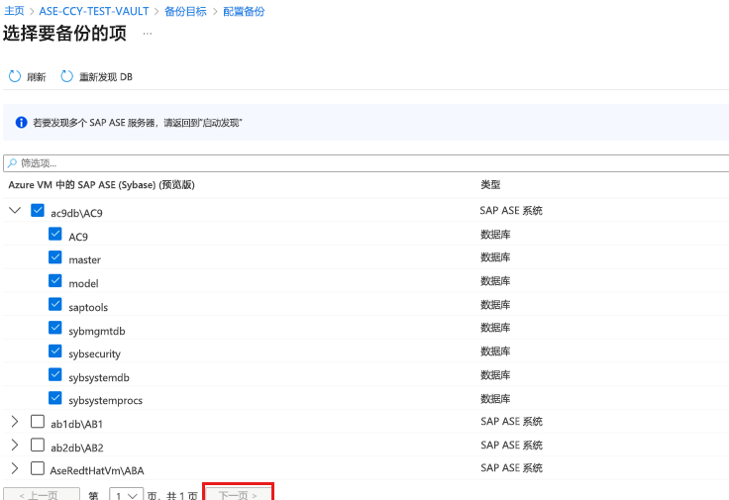
Task: Expand the AseRedtHatVm\ABA tree node
Action: click(15, 468)
